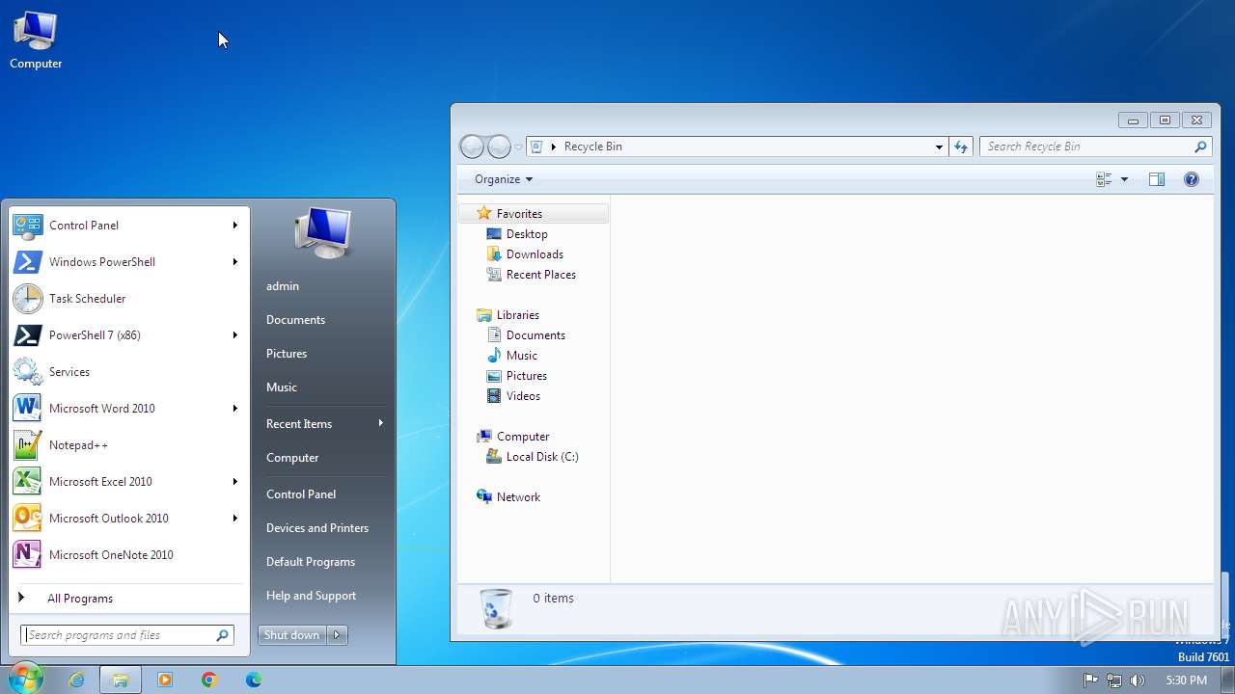Click the Computer desktop icon

pos(36,40)
